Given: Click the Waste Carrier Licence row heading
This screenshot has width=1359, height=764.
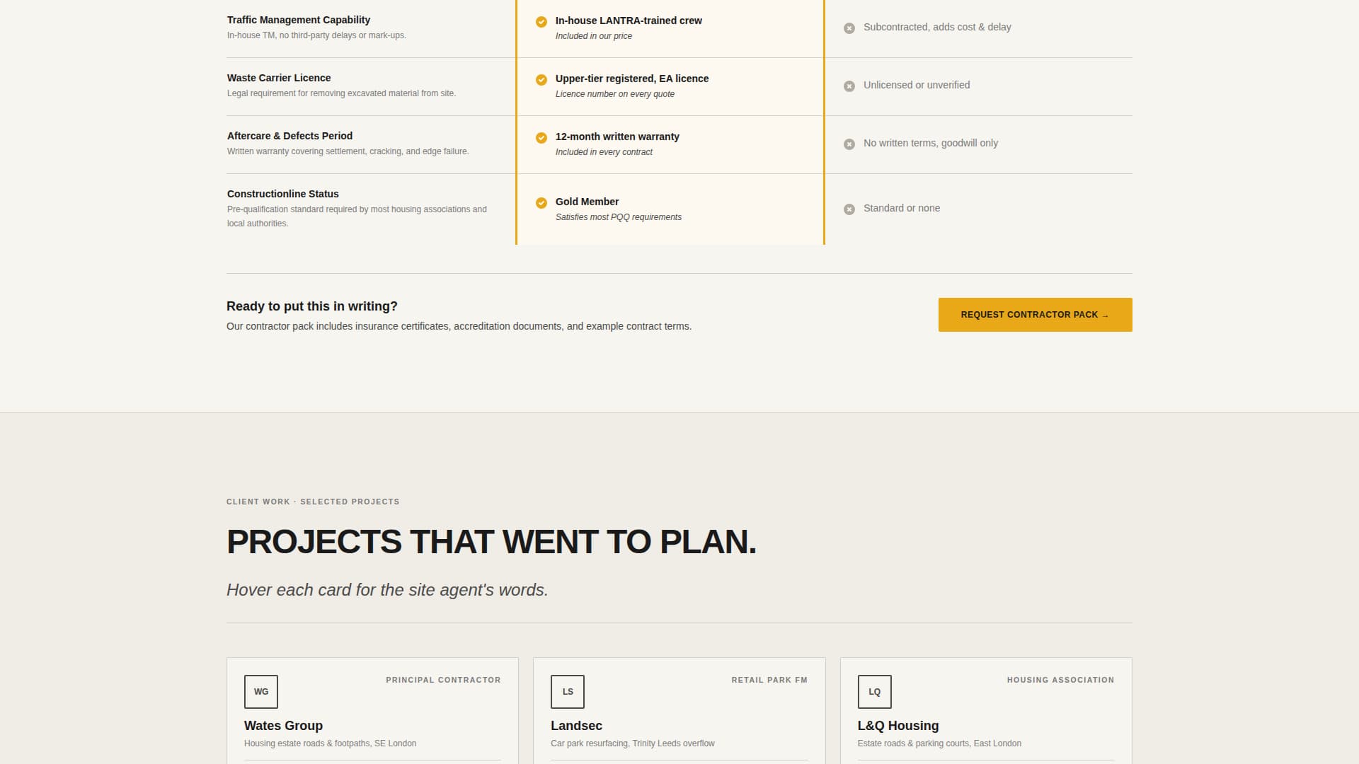Looking at the screenshot, I should point(279,78).
